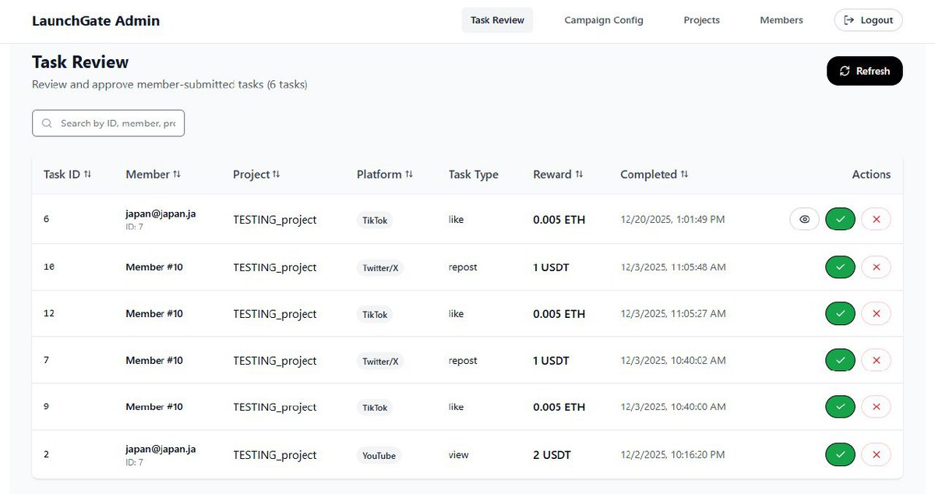The image size is (935, 494).
Task: Click the 12/2/2025, 10:16:20 PM timestamp
Action: click(672, 454)
